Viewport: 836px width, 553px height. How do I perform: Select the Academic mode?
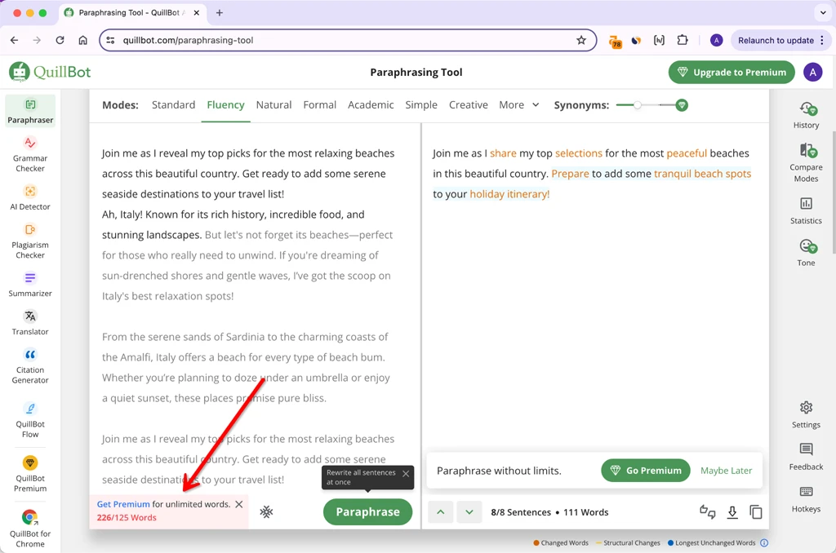(371, 105)
